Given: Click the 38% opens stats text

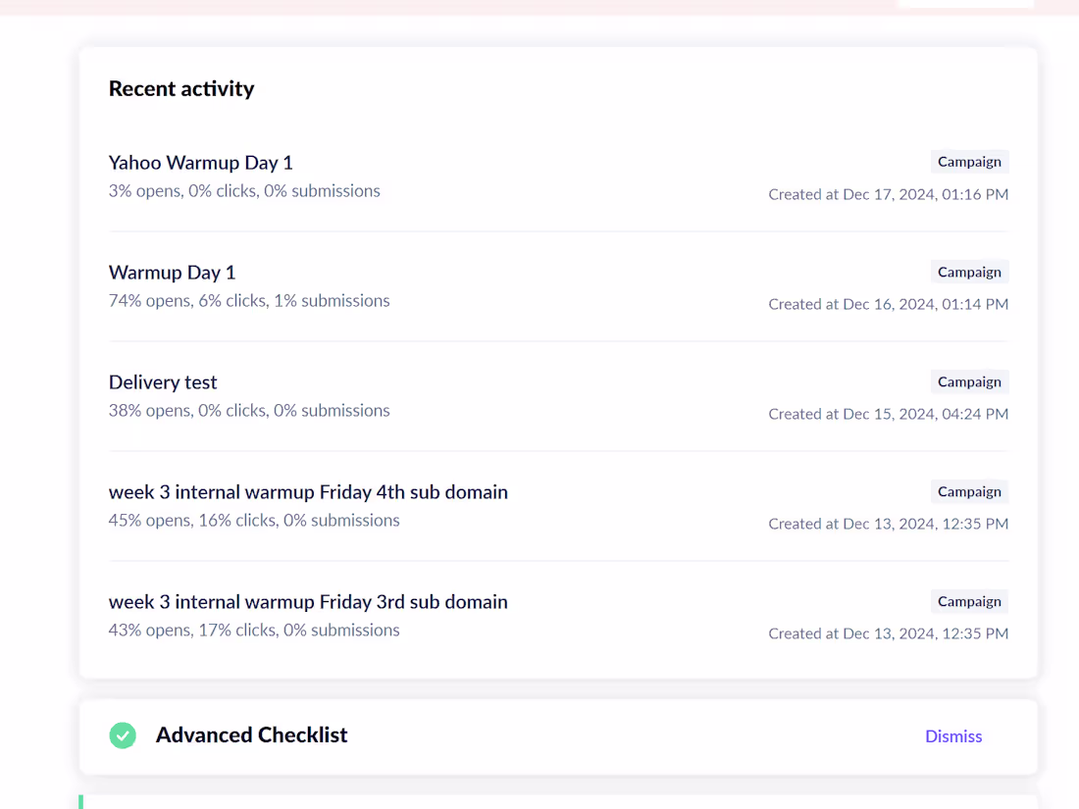Looking at the screenshot, I should click(x=249, y=411).
